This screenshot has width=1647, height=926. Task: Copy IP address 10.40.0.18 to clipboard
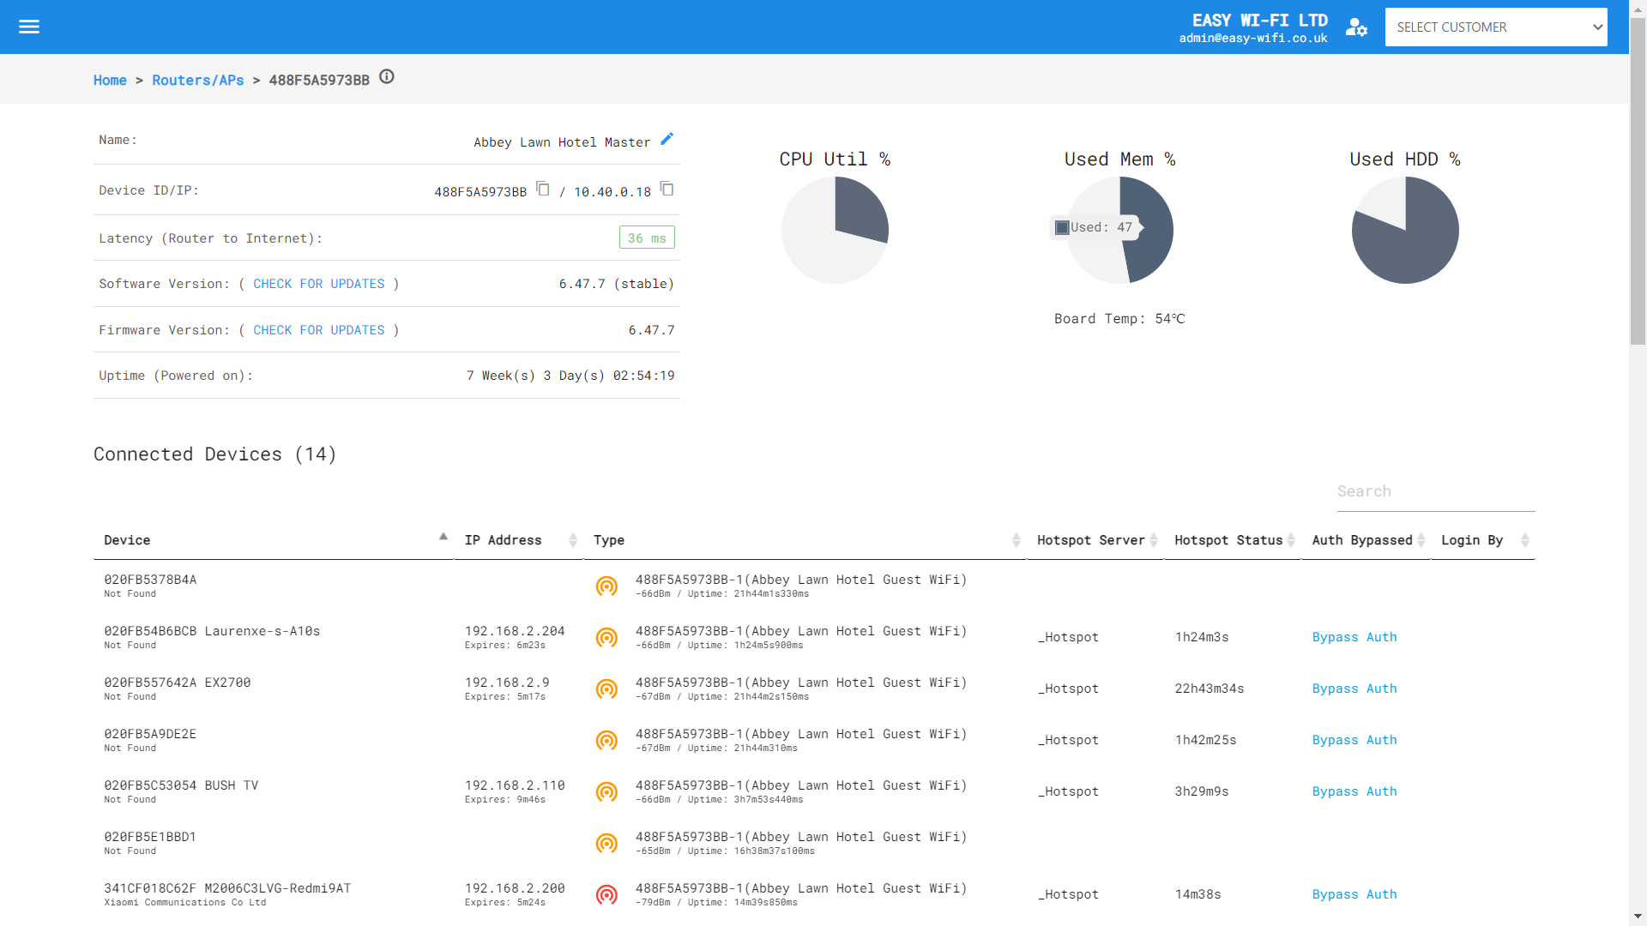tap(667, 189)
